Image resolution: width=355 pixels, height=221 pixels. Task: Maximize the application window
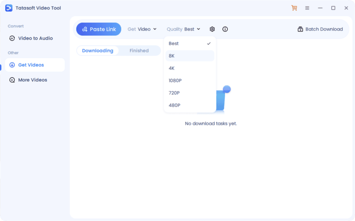(333, 8)
